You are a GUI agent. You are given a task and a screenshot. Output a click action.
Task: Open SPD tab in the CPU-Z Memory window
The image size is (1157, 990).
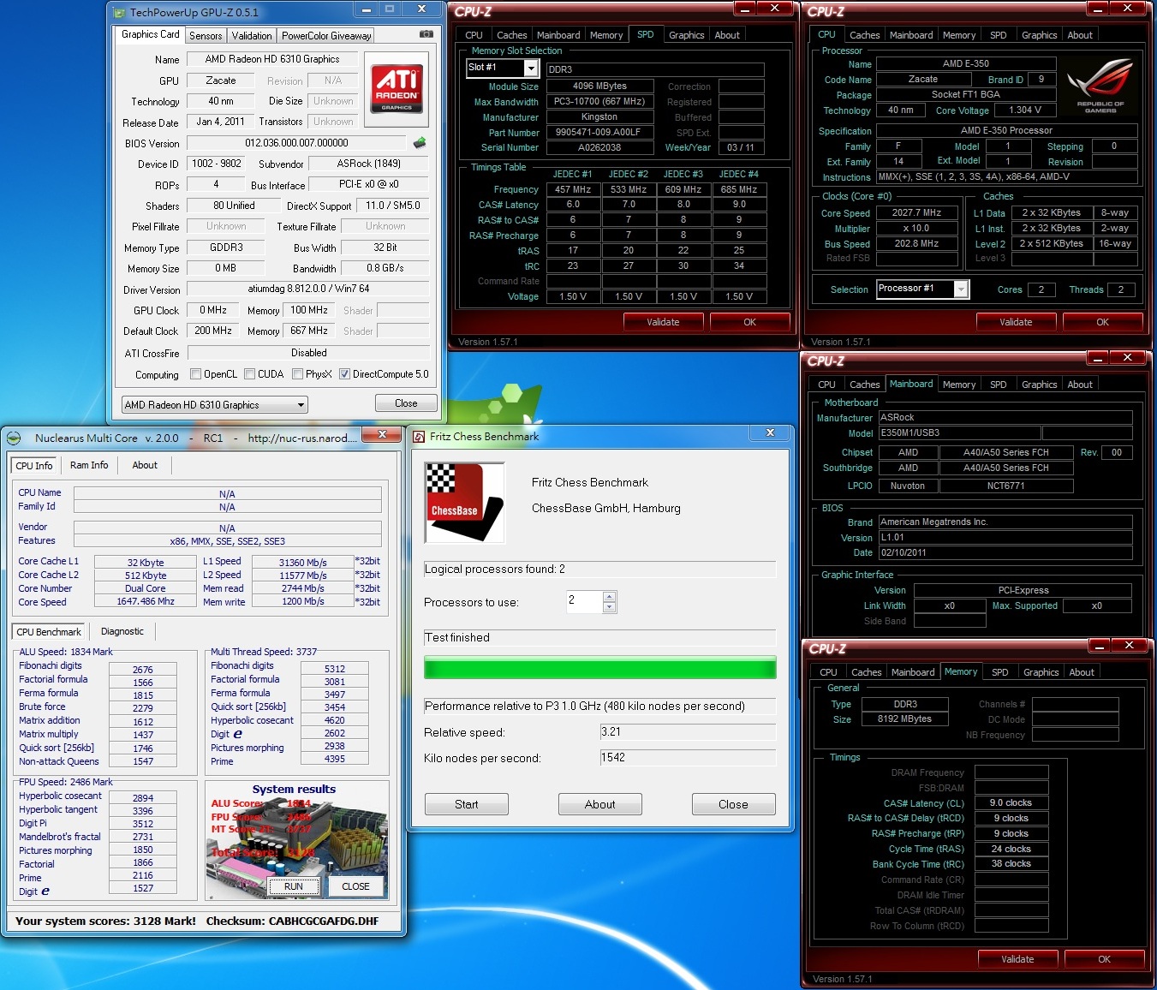1000,672
